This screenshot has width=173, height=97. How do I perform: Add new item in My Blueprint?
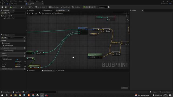(4, 38)
